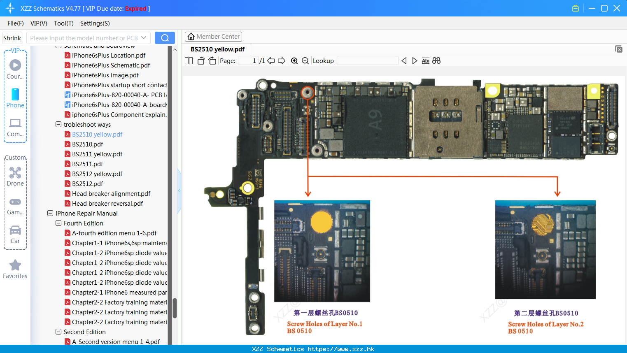Image resolution: width=627 pixels, height=353 pixels.
Task: Open A-fourth edition menu 1-6.pdf
Action: coord(114,233)
